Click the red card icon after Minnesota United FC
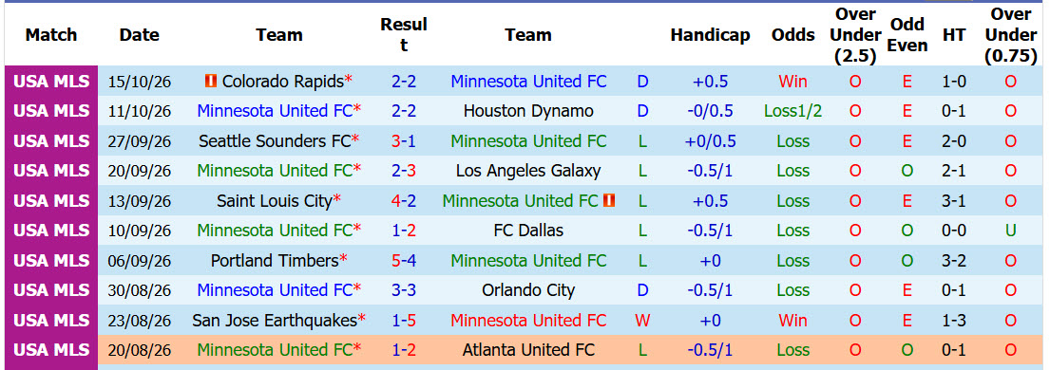This screenshot has height=370, width=1050. 609,201
